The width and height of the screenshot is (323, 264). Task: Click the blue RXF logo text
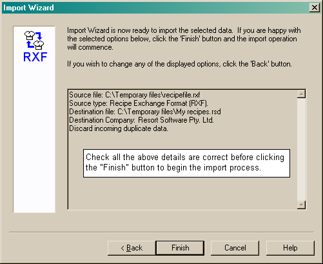click(x=35, y=57)
